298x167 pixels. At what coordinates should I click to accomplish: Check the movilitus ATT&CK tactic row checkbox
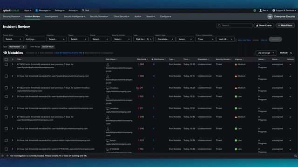pyautogui.click(x=6, y=88)
